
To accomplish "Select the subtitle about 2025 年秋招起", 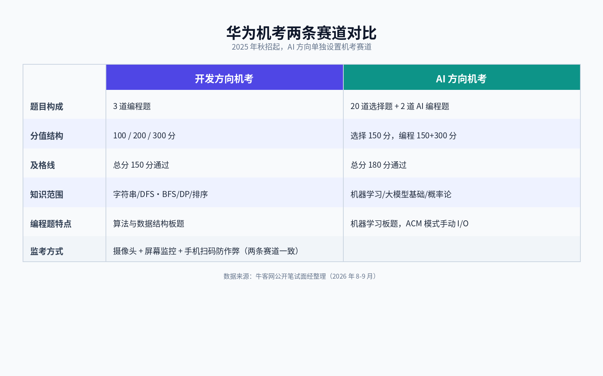I will 301,47.
